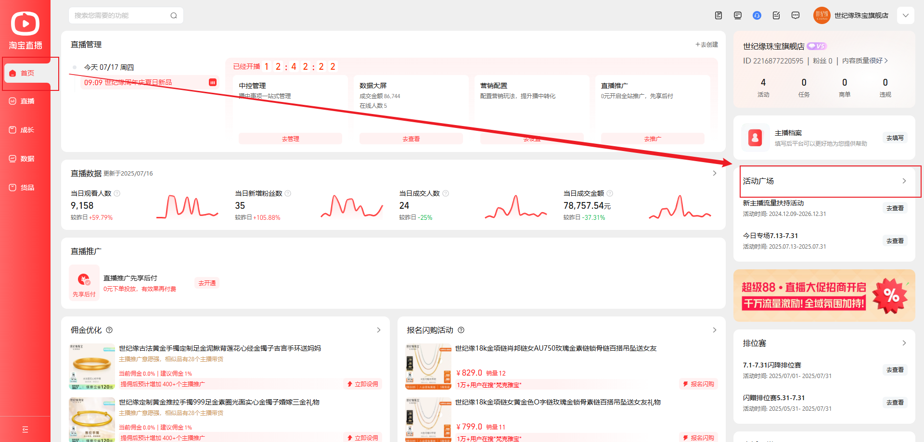Expand 直播数据 details arrow
The height and width of the screenshot is (442, 924).
(714, 173)
